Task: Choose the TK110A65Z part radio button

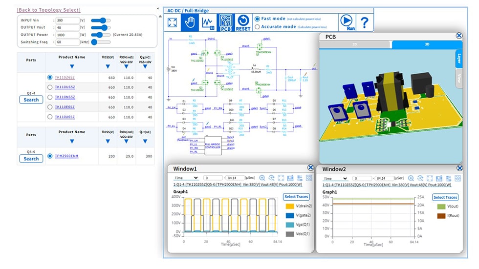Action: point(50,117)
